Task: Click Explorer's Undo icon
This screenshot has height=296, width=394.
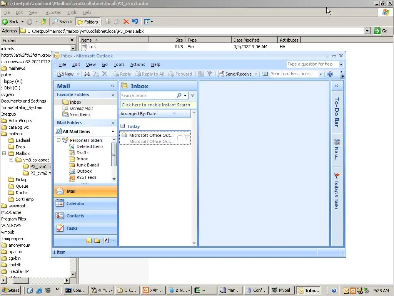Action: 135,22
